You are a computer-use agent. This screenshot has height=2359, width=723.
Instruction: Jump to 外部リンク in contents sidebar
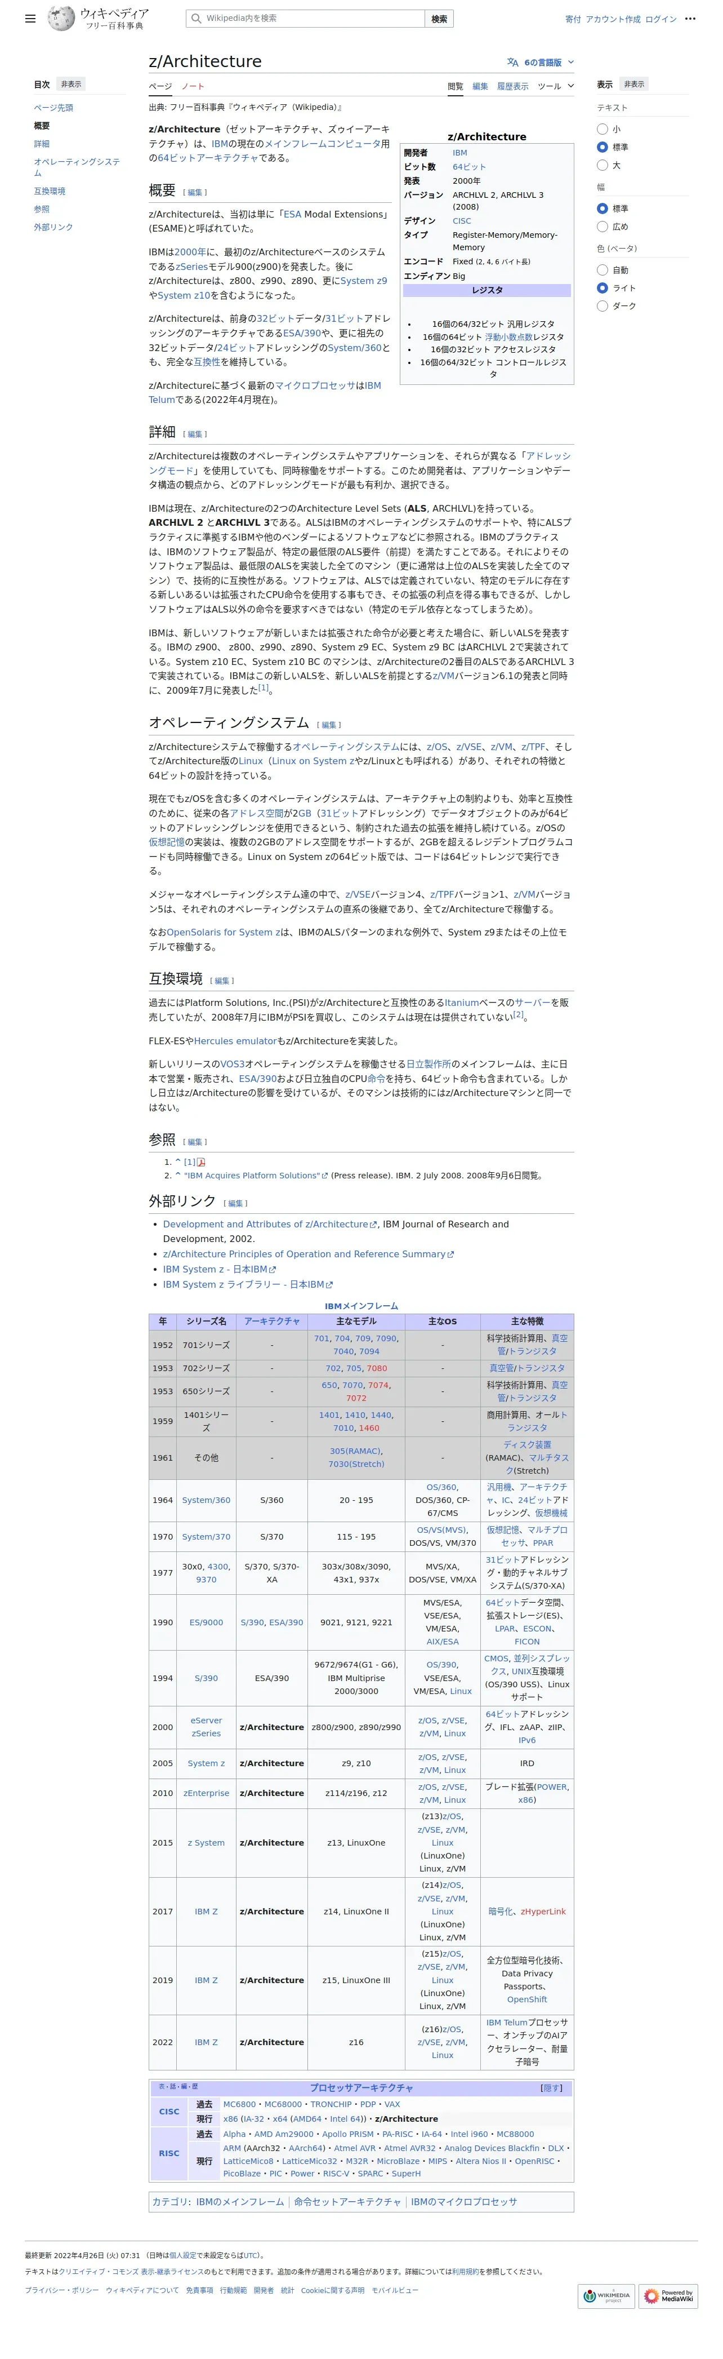tap(53, 227)
